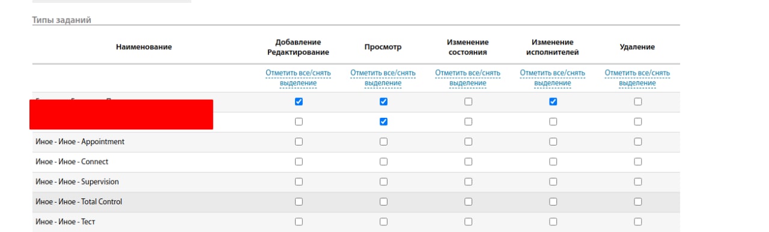Enable Изменение исполнителей for Иное - Тест
This screenshot has height=232, width=769.
[553, 222]
